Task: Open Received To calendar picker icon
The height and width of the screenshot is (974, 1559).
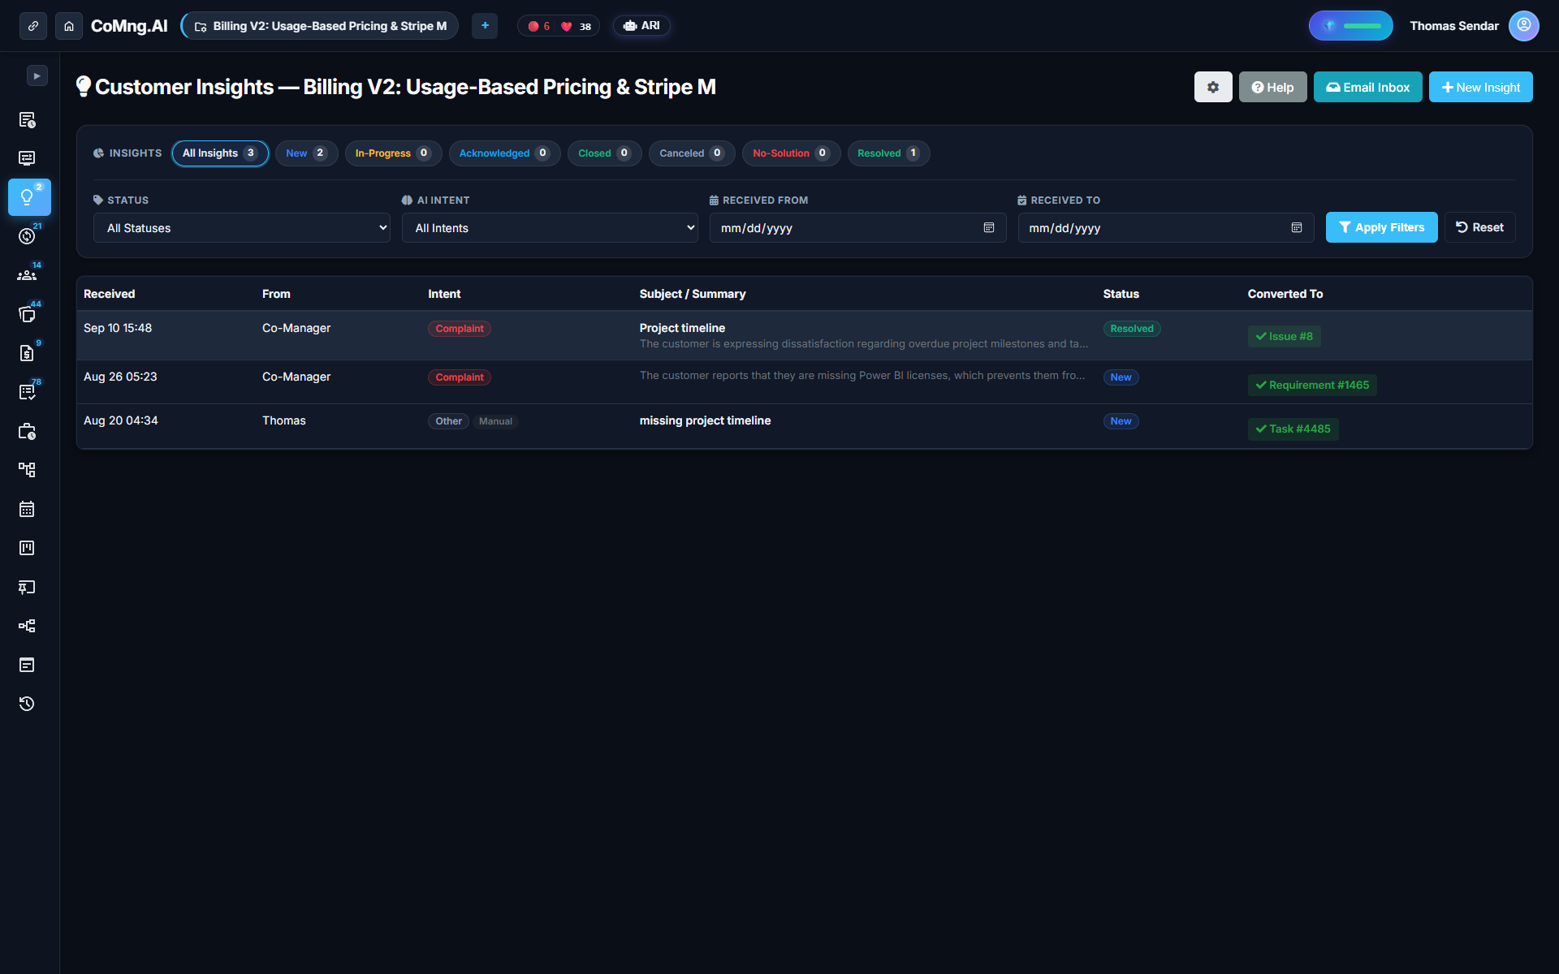Action: point(1297,228)
